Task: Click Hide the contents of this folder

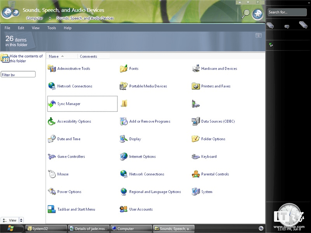Action: (x=22, y=58)
